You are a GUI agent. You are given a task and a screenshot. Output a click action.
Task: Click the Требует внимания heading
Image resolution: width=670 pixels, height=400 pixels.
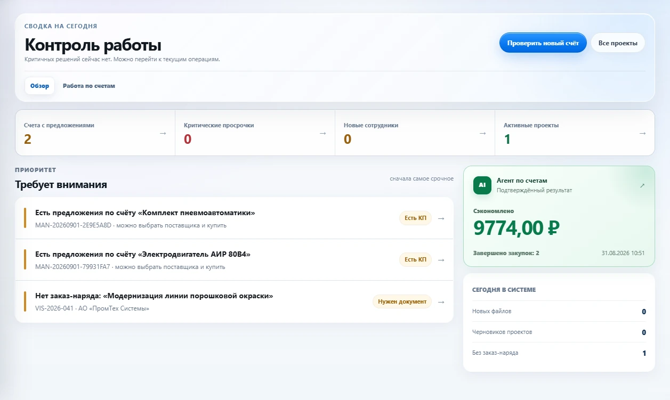click(x=61, y=185)
